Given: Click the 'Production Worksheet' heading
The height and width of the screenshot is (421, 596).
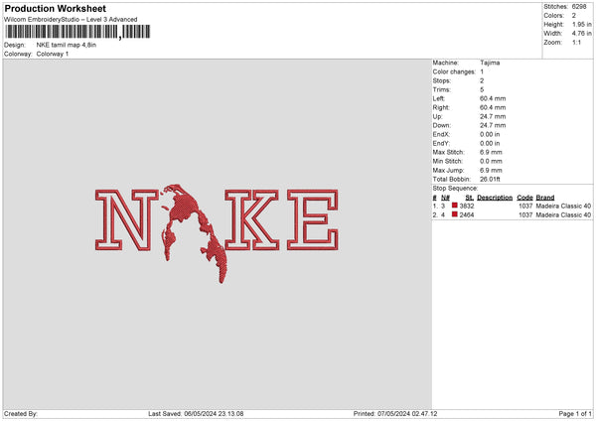Looking at the screenshot, I should [55, 8].
